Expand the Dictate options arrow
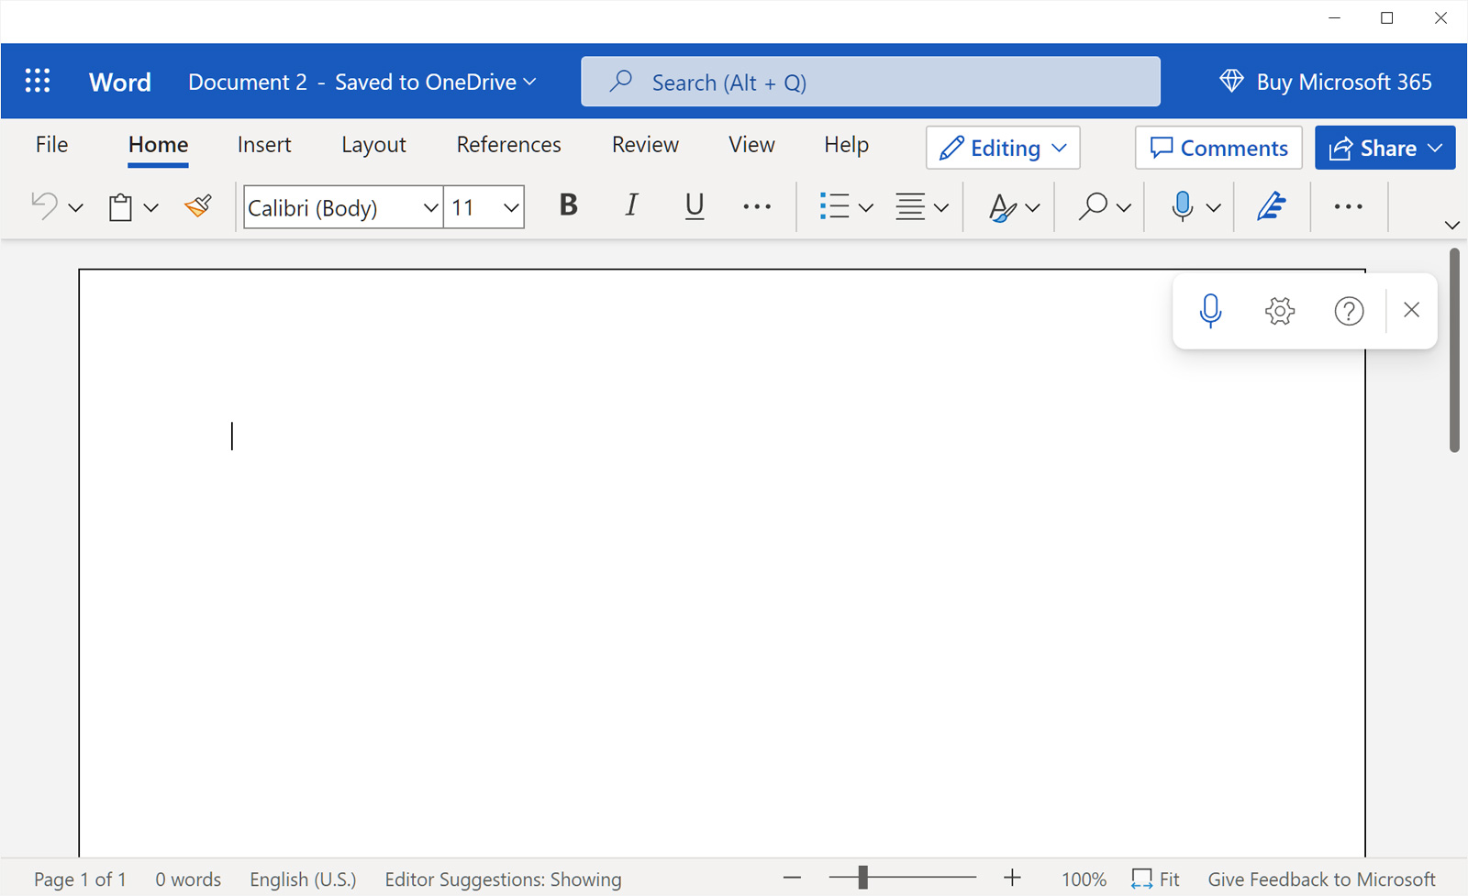 1214,208
